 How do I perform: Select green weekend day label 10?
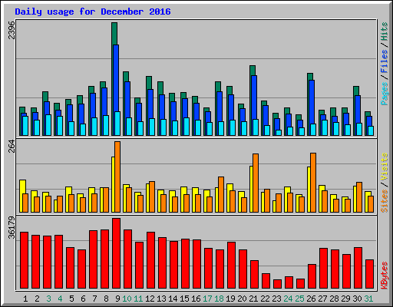point(127,299)
